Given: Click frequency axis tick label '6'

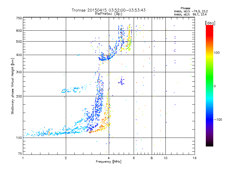Looking at the screenshot, I should [x=134, y=158].
